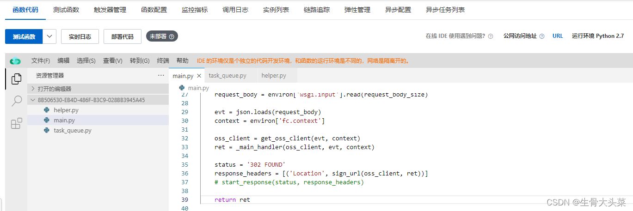Click the 资源管理器 panel title
The height and width of the screenshot is (211, 633).
[x=50, y=75]
